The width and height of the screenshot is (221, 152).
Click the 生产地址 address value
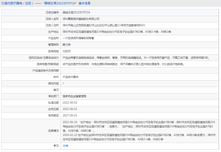[117, 32]
